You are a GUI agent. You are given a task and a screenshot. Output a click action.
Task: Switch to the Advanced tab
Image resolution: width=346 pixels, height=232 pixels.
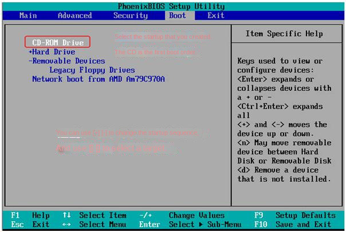(x=74, y=15)
